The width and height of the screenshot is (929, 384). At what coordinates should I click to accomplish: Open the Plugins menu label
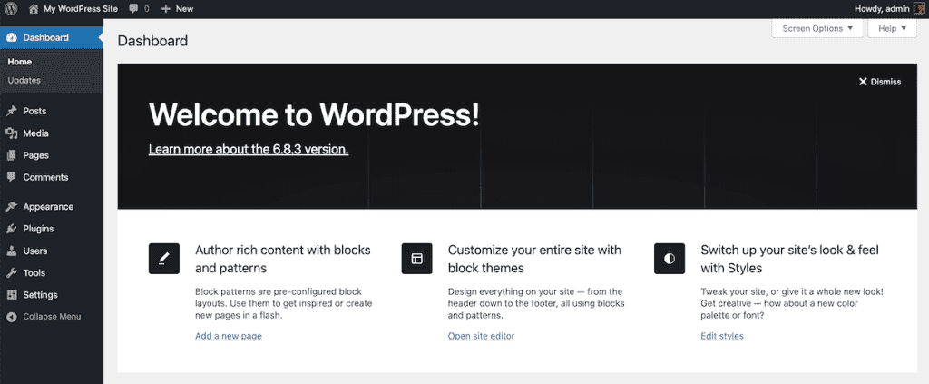pos(38,229)
